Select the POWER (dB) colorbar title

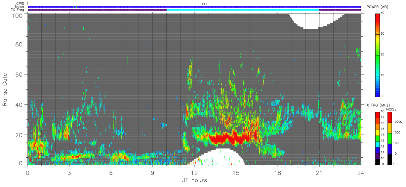(x=377, y=7)
